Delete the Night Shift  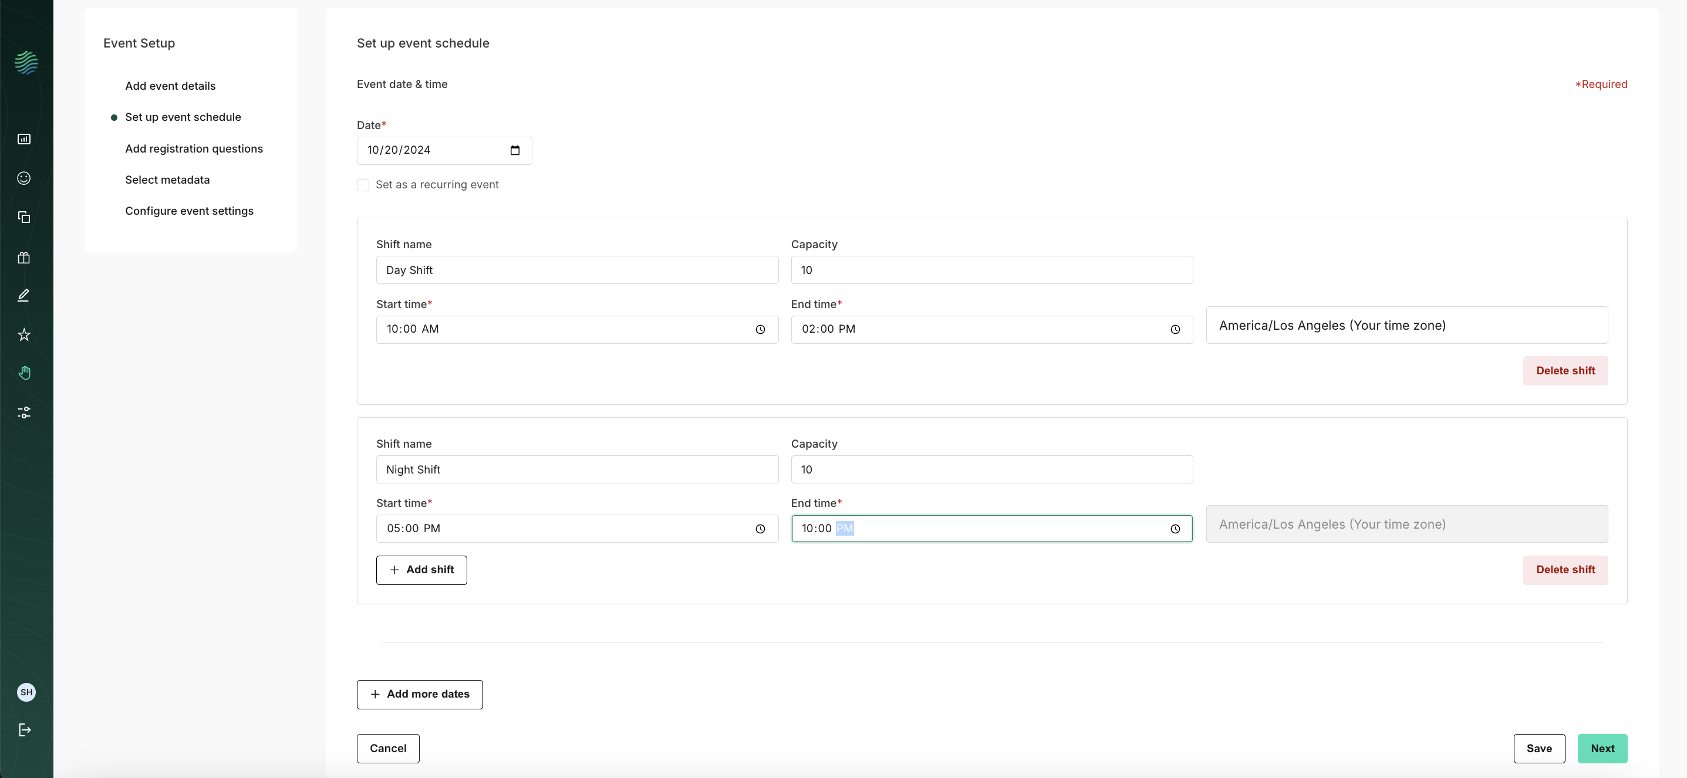1564,570
